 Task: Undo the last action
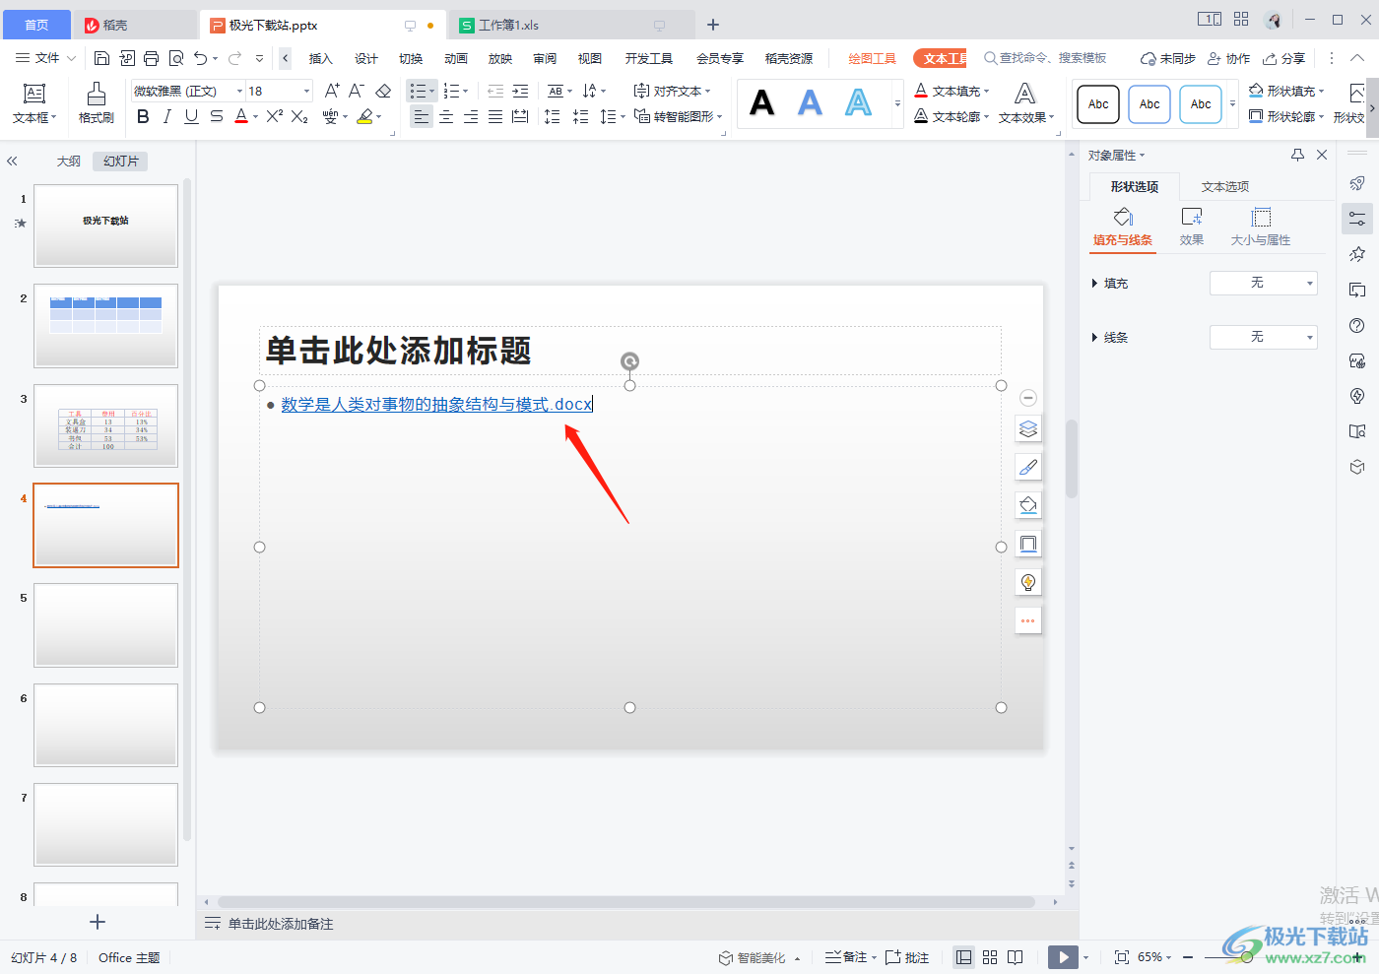coord(201,58)
